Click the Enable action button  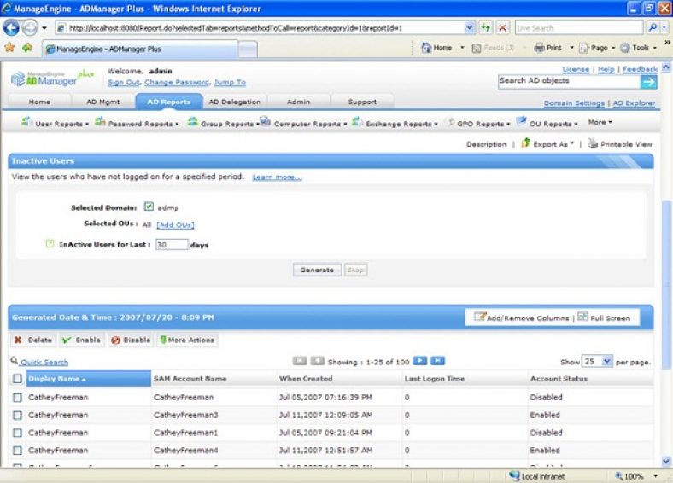(x=81, y=340)
